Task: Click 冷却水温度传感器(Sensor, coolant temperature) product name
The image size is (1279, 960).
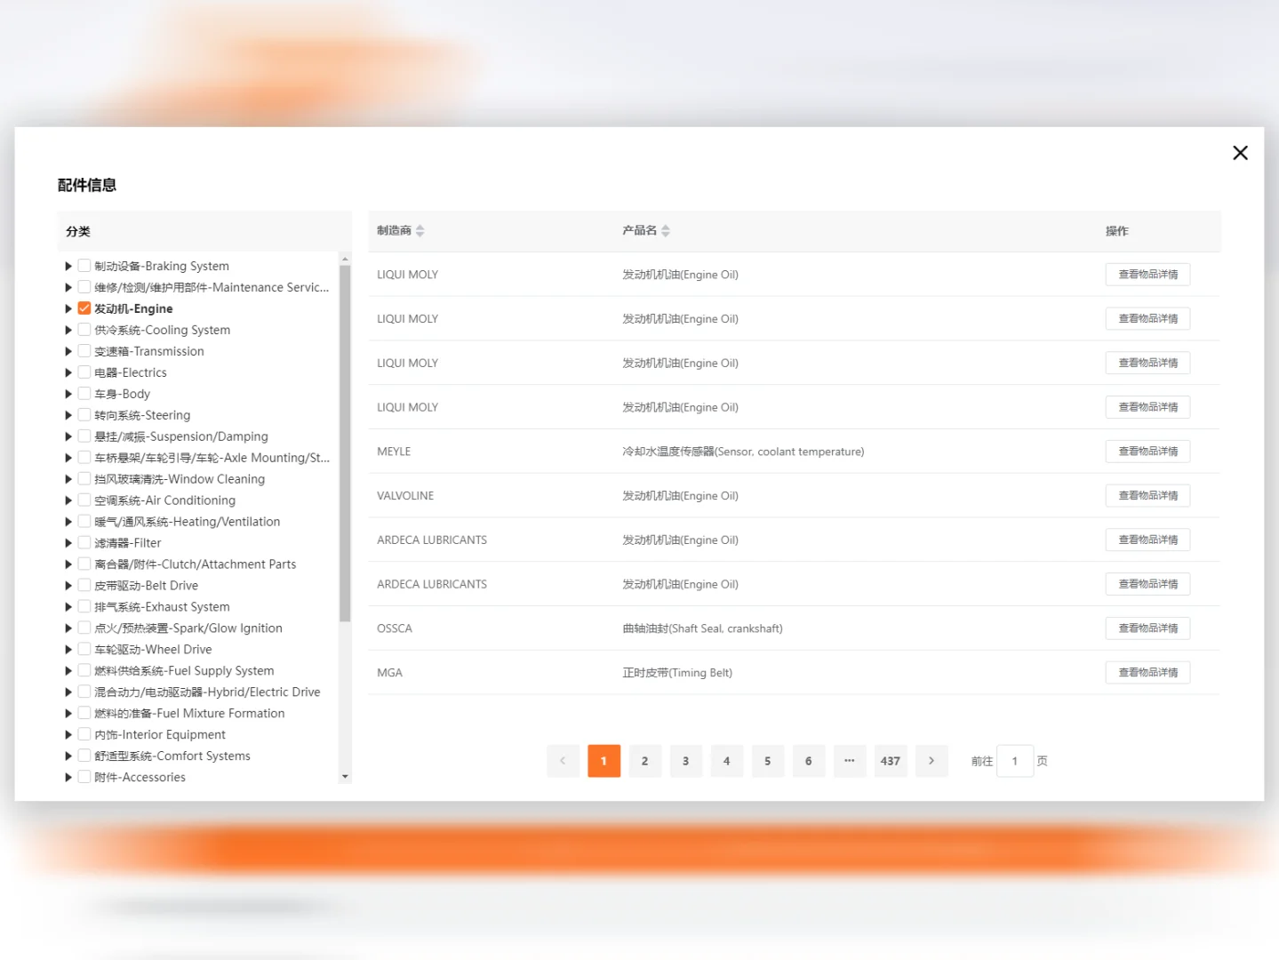Action: coord(743,452)
